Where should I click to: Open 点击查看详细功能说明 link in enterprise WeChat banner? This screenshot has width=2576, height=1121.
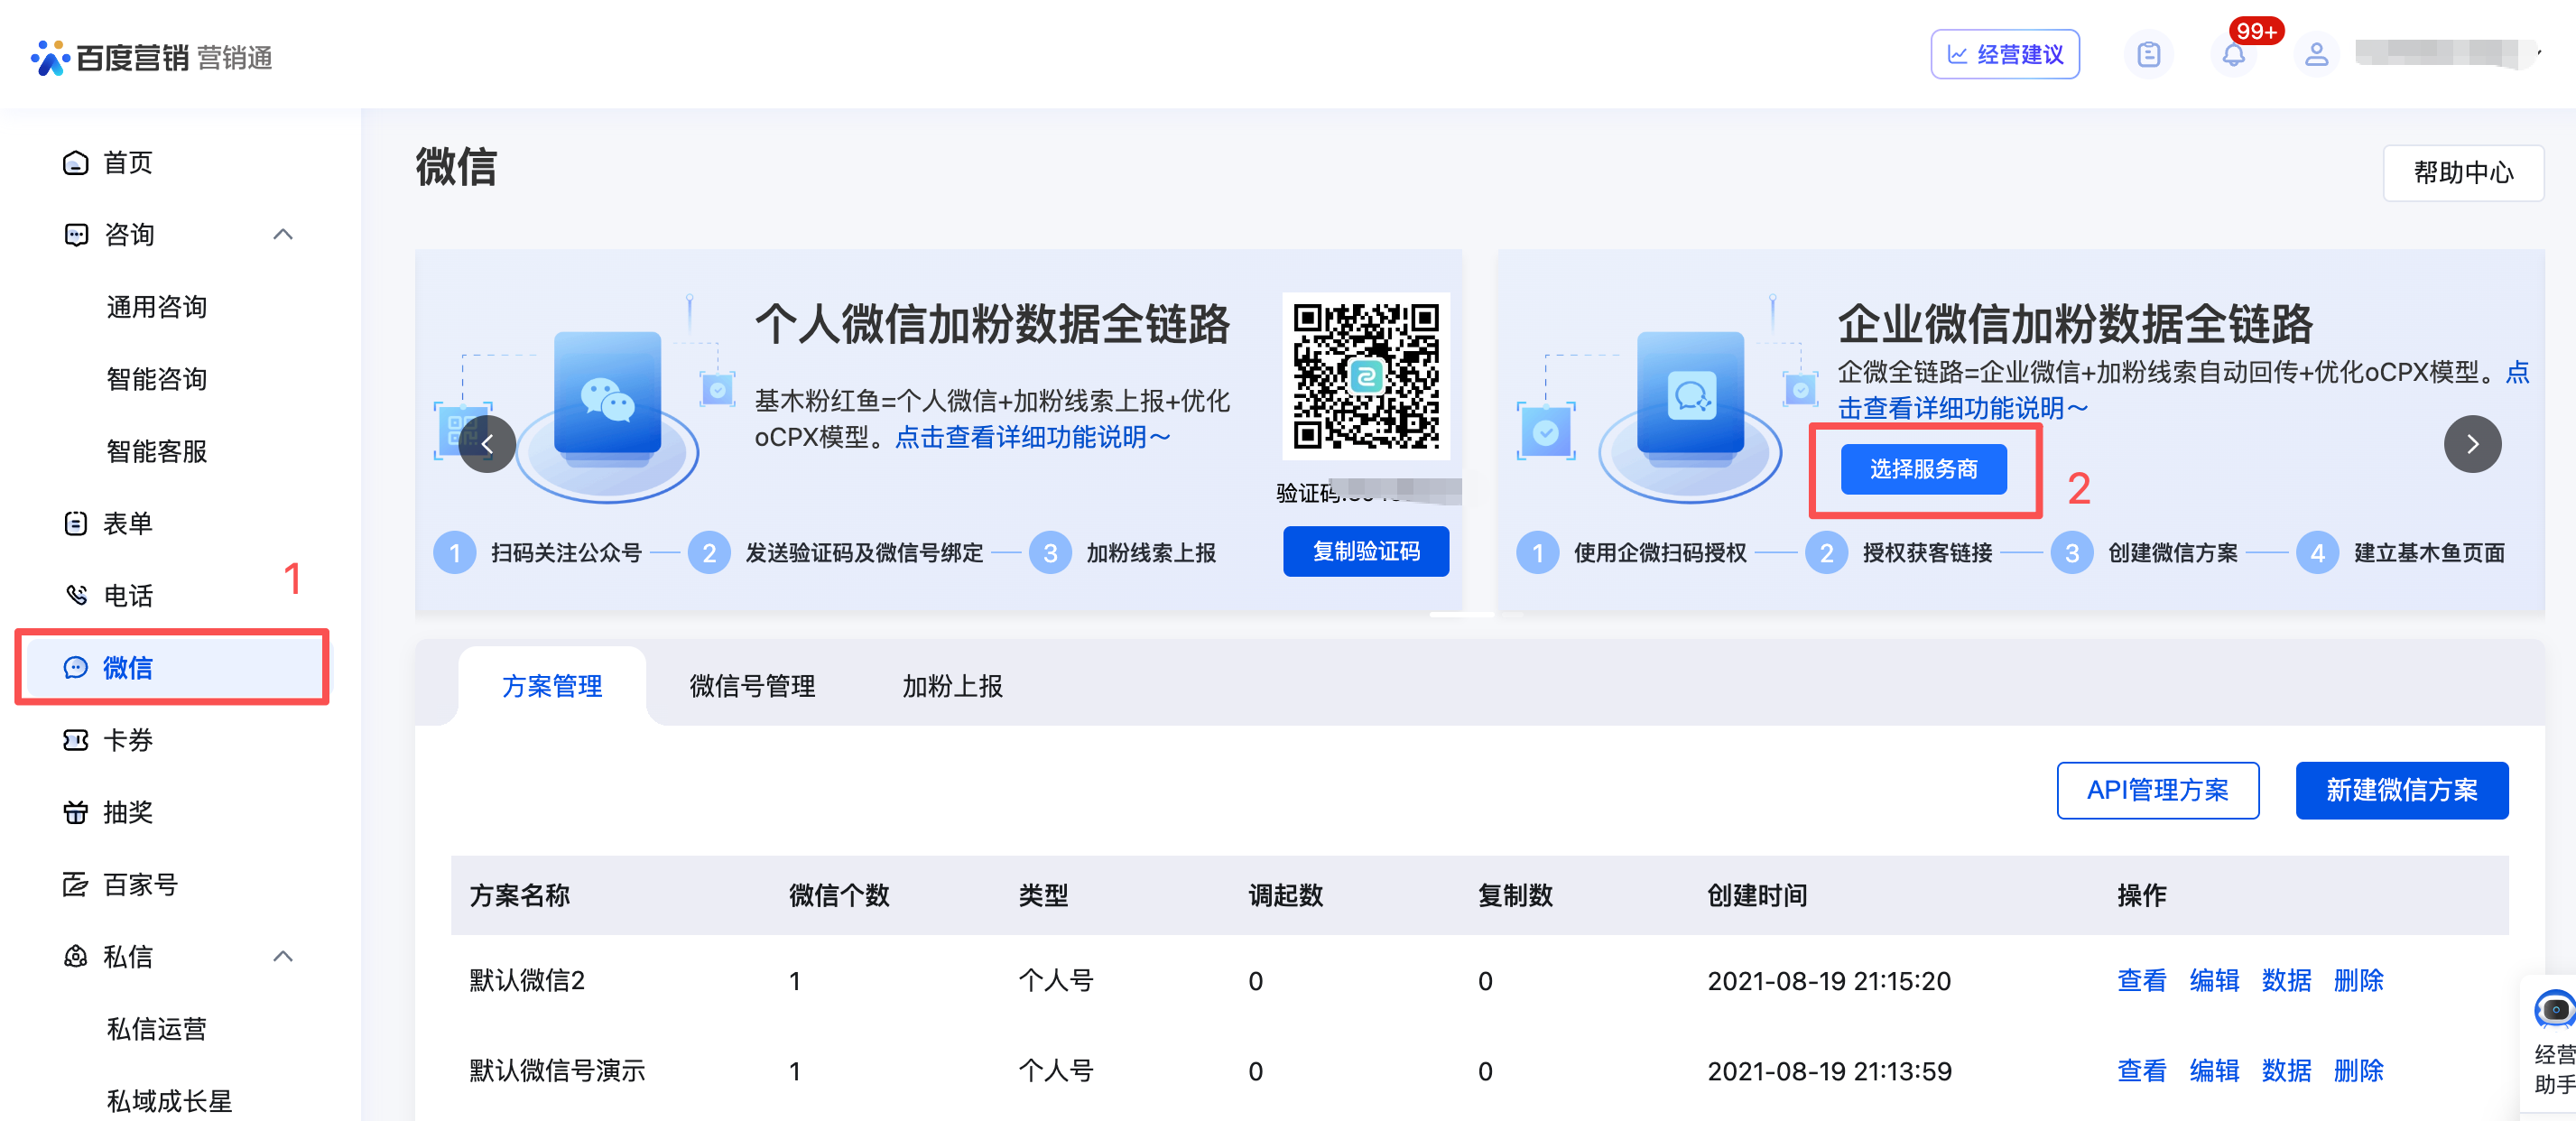point(1963,409)
